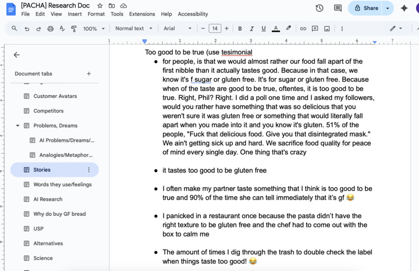Viewport: 419px width, 271px height.
Task: Open the Share options dropdown arrow
Action: tap(388, 8)
